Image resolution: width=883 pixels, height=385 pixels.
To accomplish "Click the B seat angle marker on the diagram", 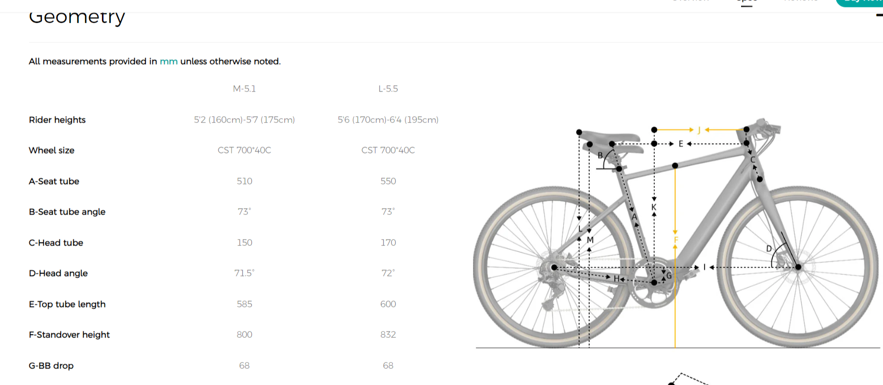I will pos(600,155).
